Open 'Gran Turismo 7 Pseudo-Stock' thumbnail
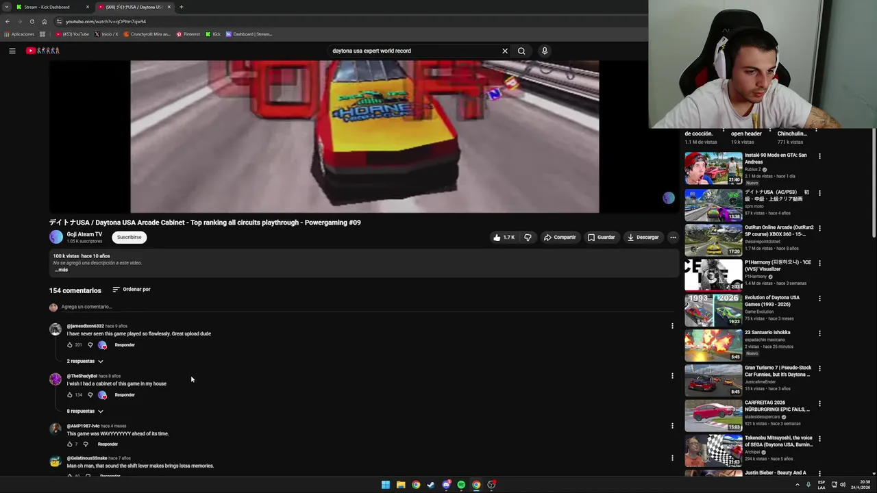Image resolution: width=877 pixels, height=493 pixels. 713,380
